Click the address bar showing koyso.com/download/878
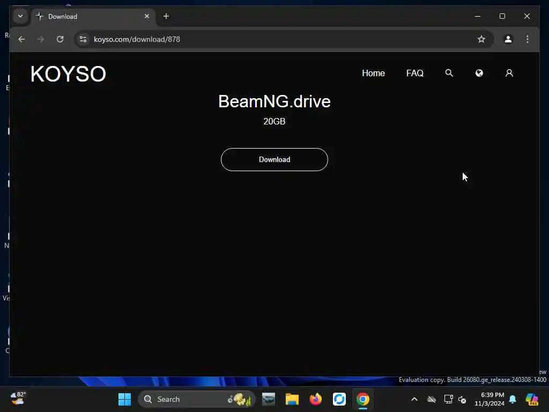The width and height of the screenshot is (549, 412). pos(284,39)
